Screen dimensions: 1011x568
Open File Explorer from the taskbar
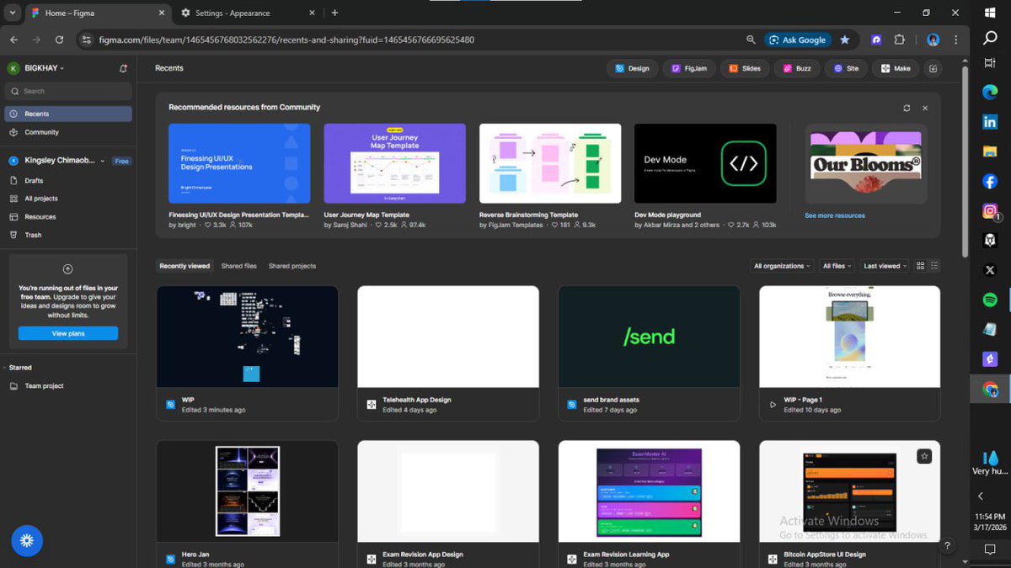tap(990, 151)
